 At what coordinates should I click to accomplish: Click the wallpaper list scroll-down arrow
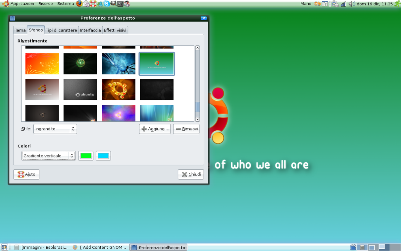pyautogui.click(x=197, y=119)
